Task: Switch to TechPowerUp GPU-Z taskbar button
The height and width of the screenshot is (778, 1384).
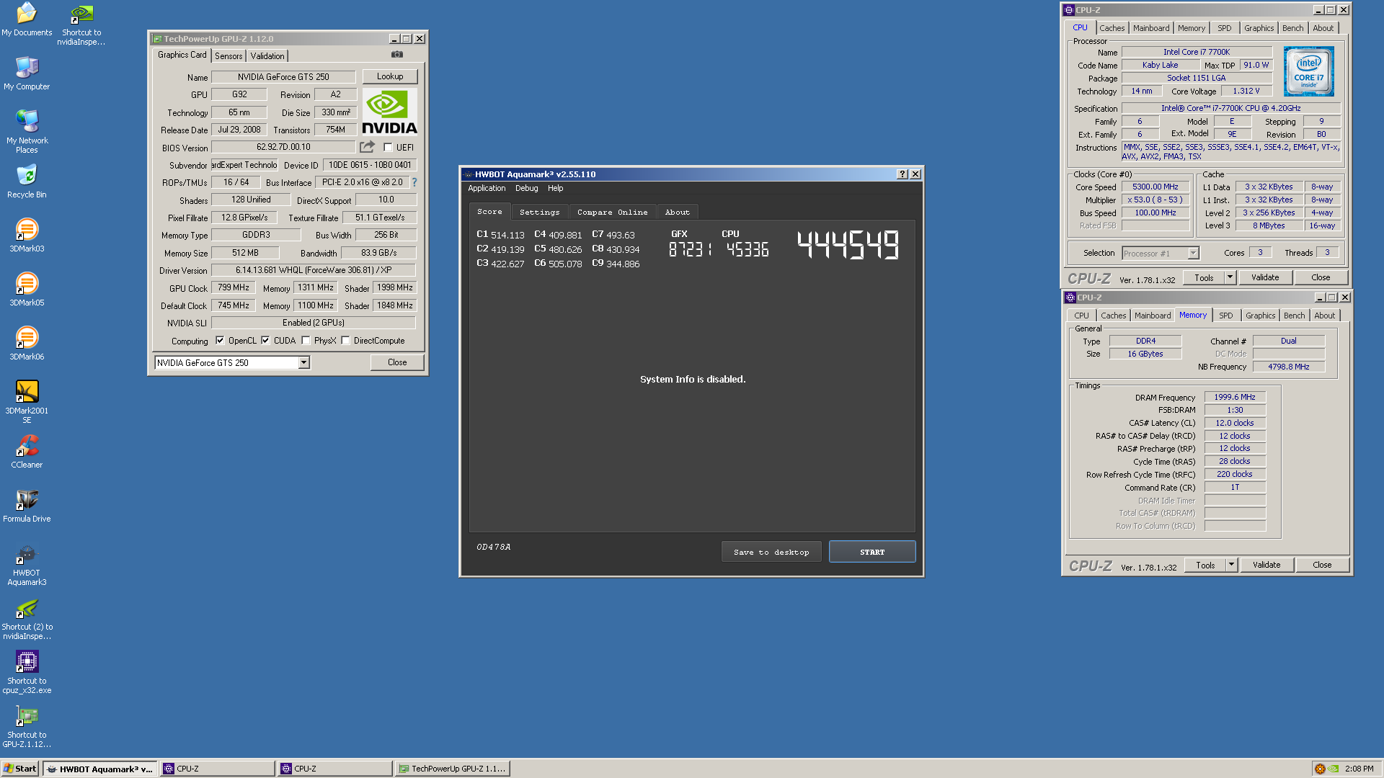Action: pyautogui.click(x=453, y=769)
